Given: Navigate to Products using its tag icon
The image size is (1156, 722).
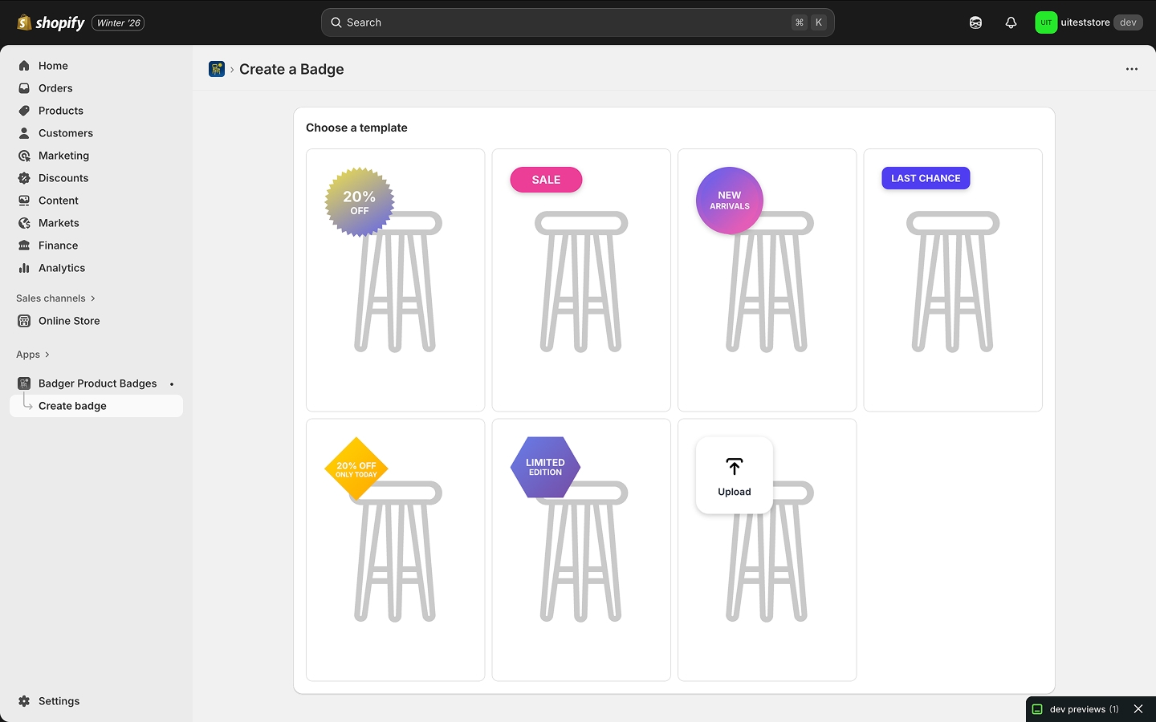Looking at the screenshot, I should pyautogui.click(x=24, y=111).
